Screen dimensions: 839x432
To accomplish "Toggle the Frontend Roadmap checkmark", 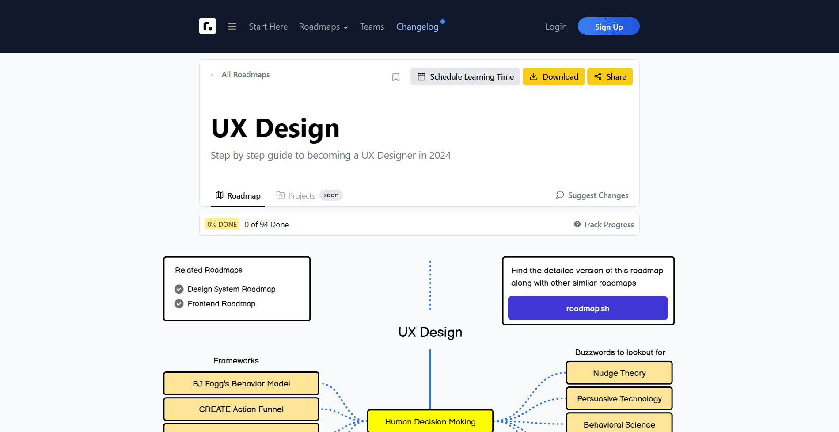I will coord(179,304).
